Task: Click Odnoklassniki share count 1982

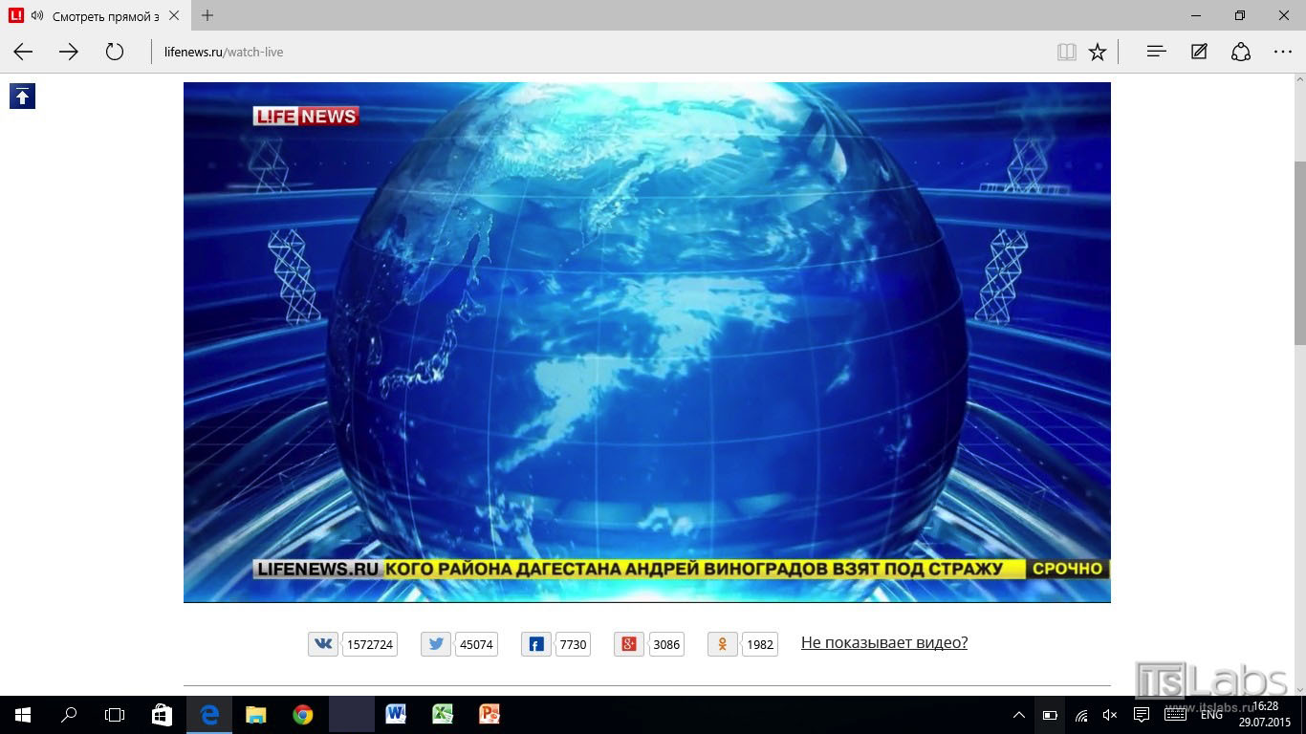Action: 760,644
